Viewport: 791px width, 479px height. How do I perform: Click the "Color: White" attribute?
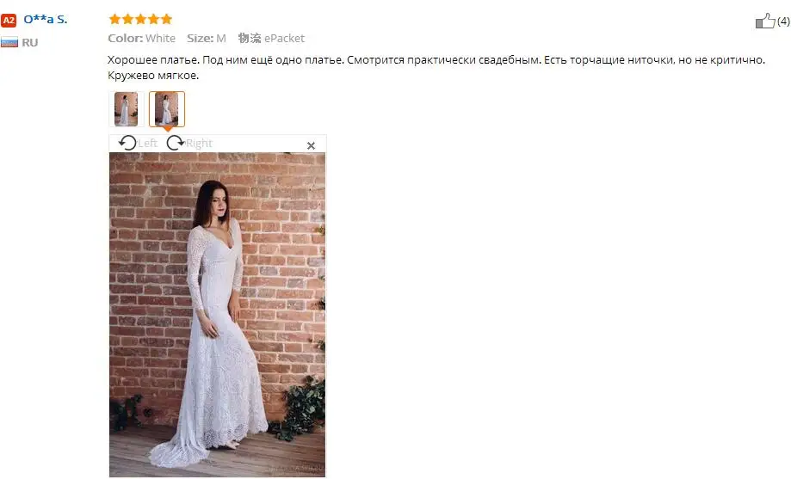[142, 39]
